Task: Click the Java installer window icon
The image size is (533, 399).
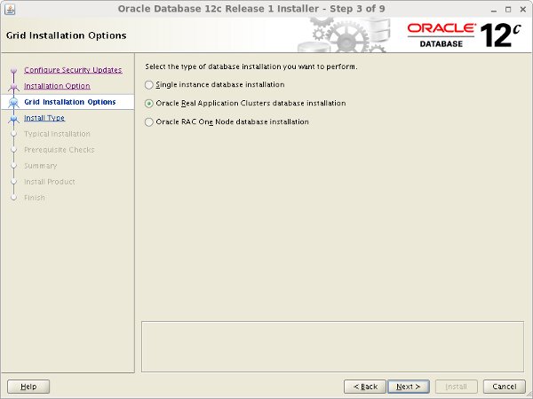Action: pyautogui.click(x=10, y=9)
